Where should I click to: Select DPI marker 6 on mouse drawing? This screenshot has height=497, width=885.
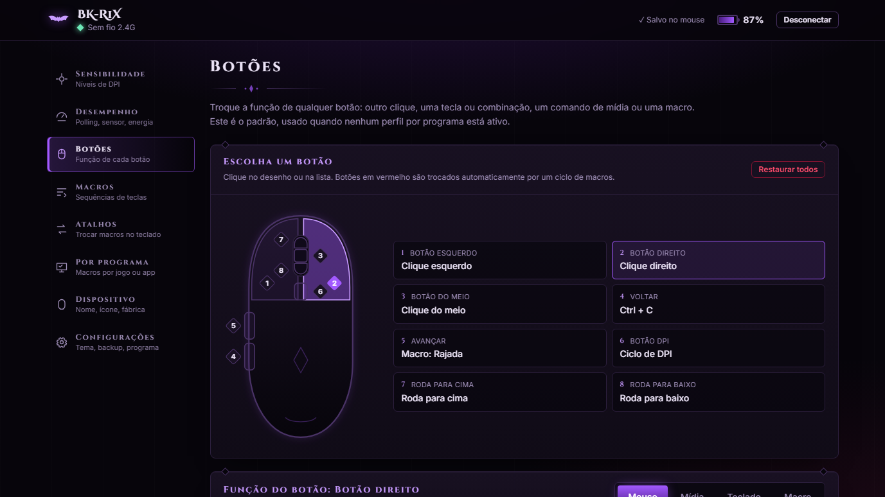[x=320, y=292]
